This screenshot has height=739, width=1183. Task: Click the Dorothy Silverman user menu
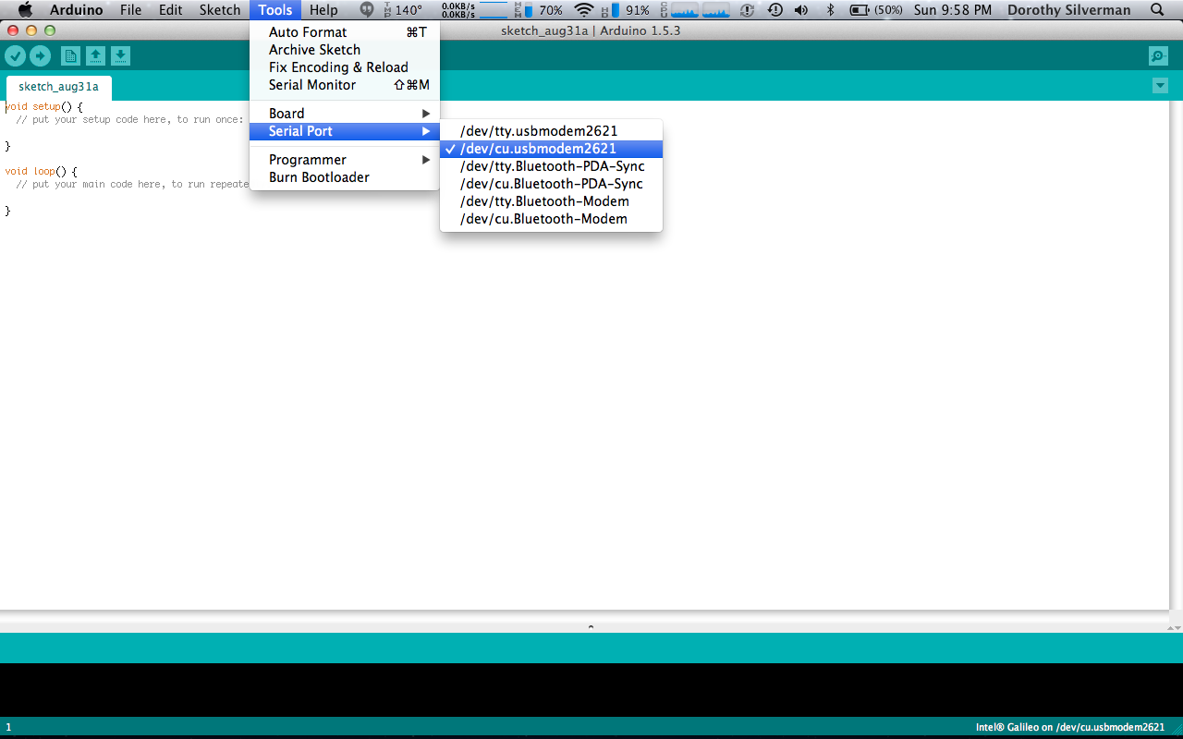coord(1068,10)
